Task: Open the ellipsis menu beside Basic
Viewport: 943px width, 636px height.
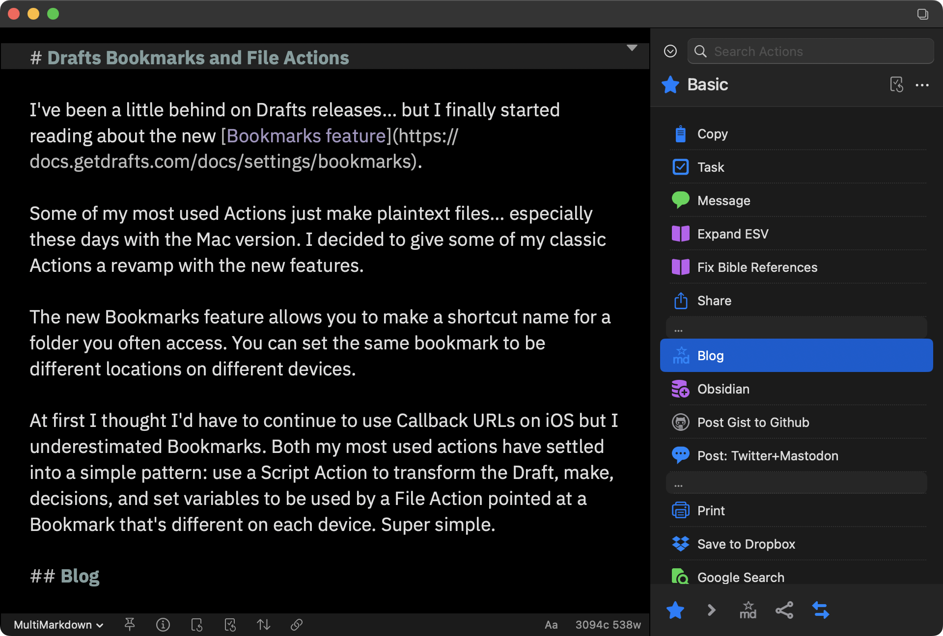Action: coord(922,85)
